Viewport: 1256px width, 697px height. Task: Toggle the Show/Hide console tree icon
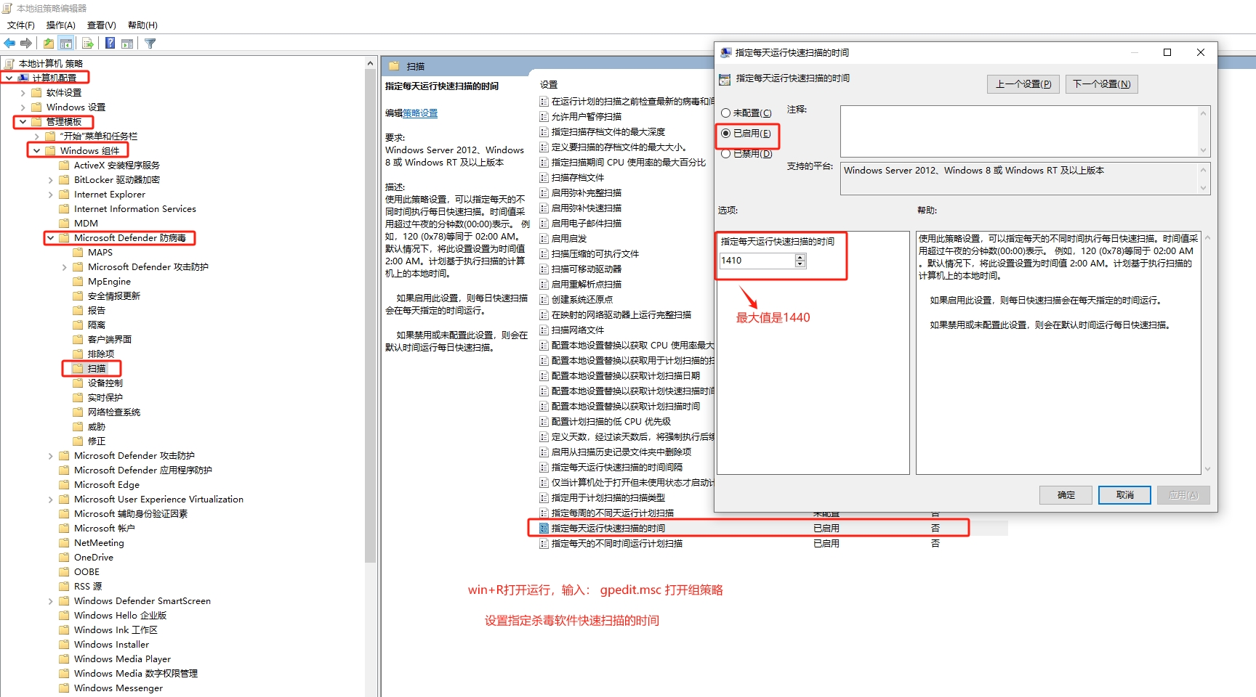[66, 44]
